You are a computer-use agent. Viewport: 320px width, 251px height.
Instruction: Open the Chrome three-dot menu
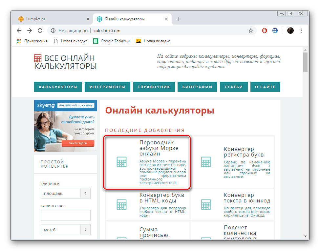pyautogui.click(x=301, y=31)
